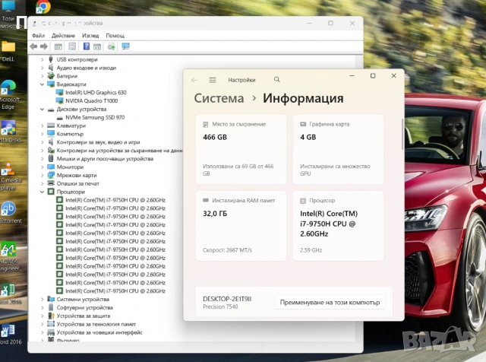Click the Система breadcrumb link
The height and width of the screenshot is (362, 486).
point(219,98)
